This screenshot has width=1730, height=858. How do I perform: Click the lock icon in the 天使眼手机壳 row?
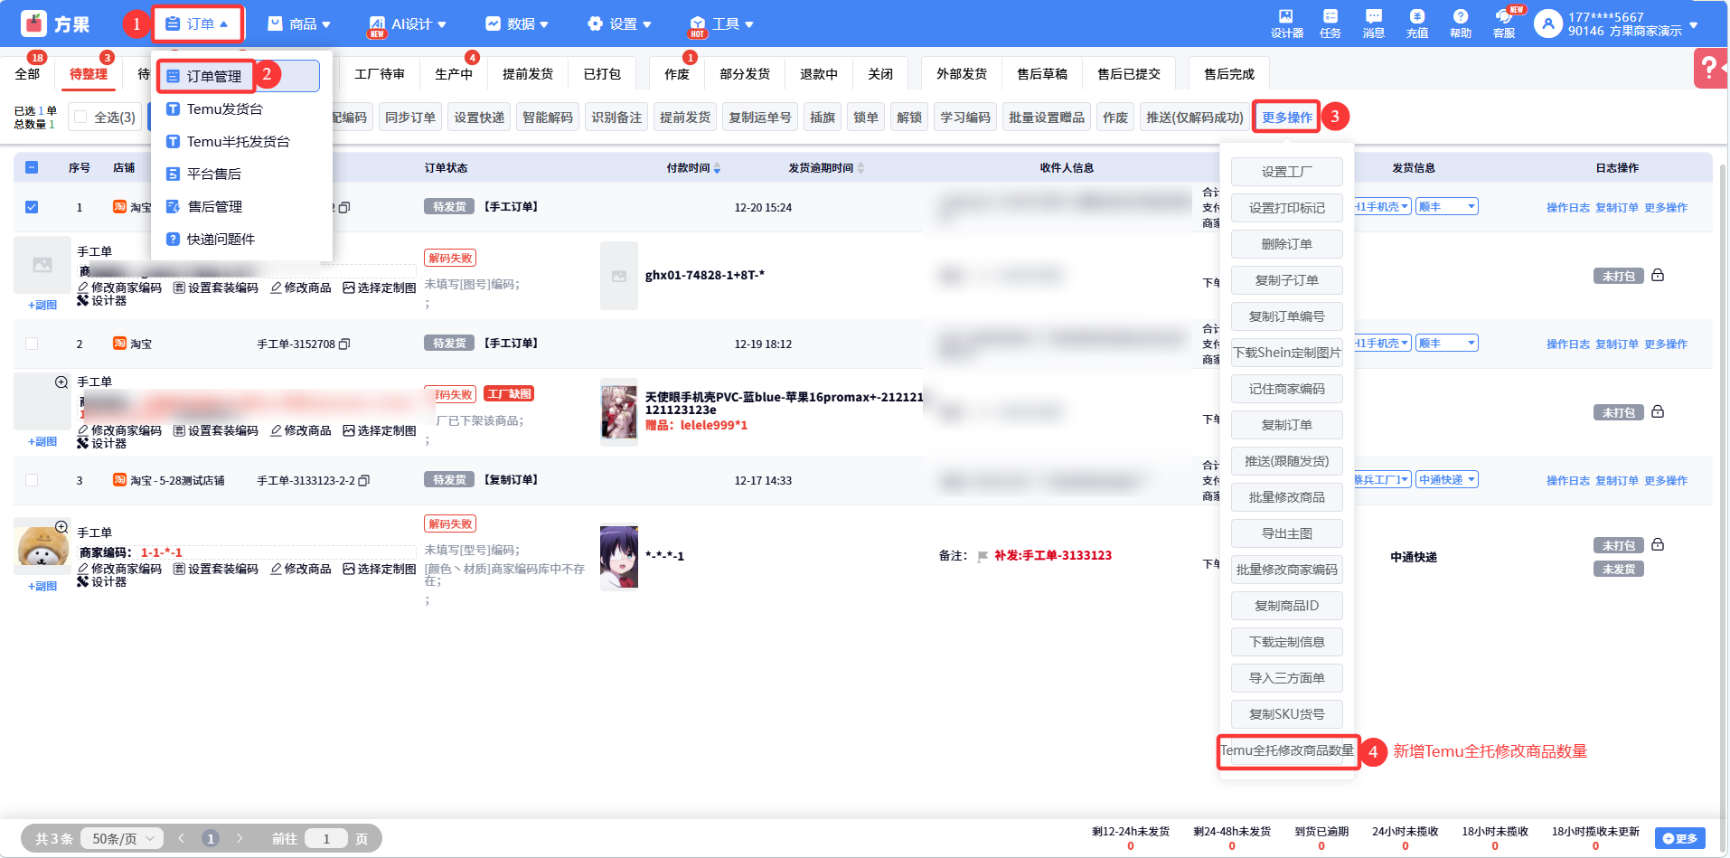[1658, 412]
